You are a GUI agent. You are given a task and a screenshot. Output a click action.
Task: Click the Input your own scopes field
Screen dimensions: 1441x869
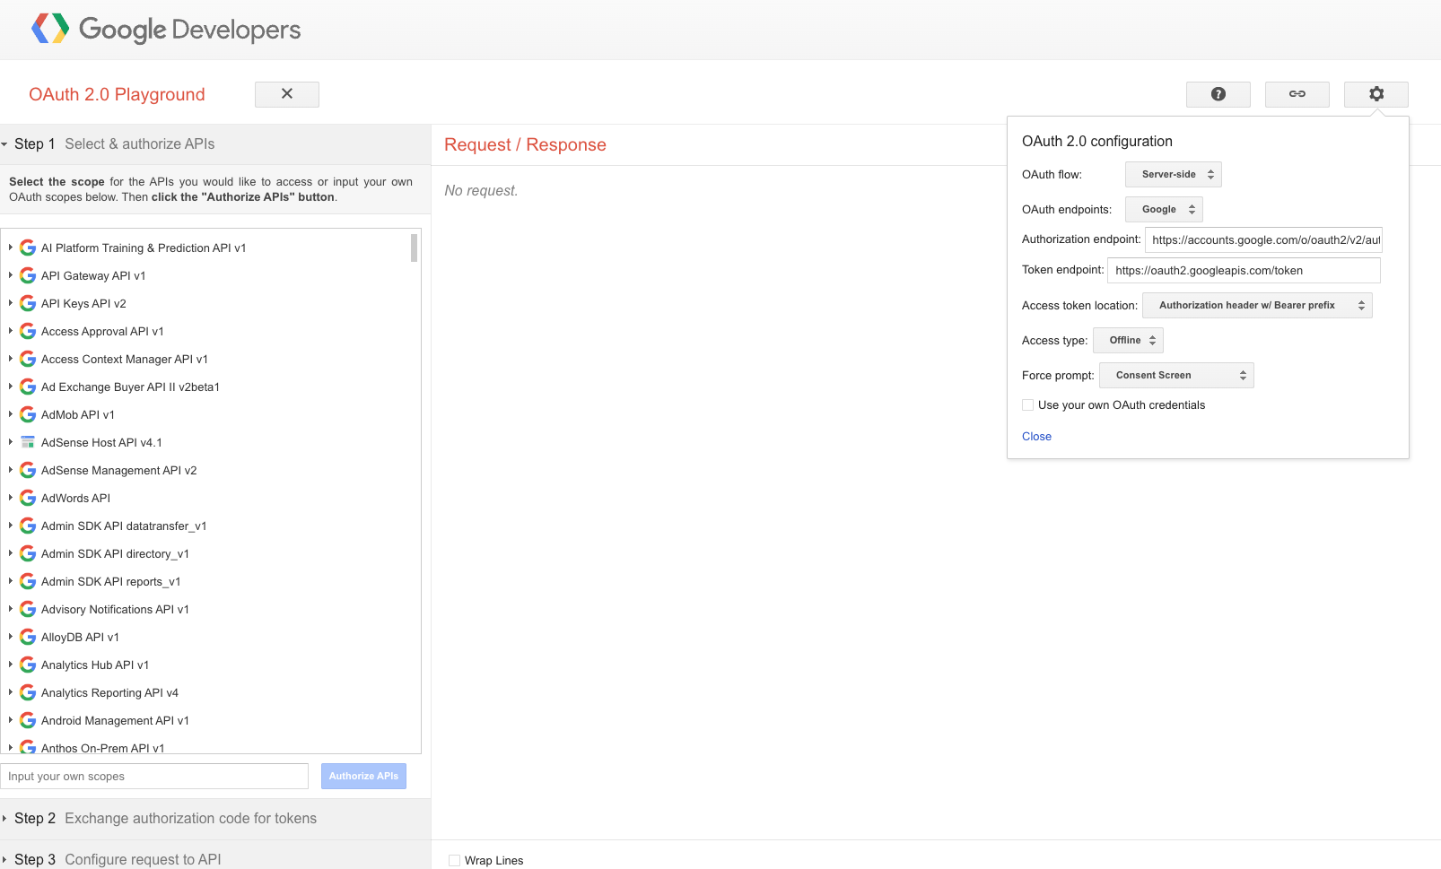[154, 776]
